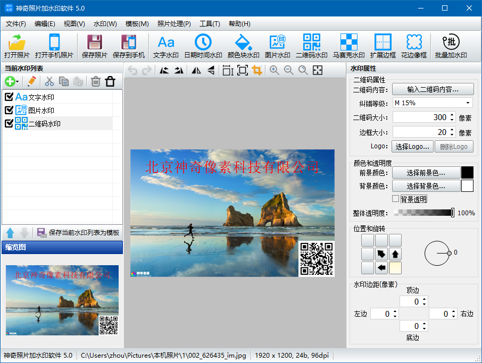
Task: Click the 边框大小 spinner arrows
Action: click(452, 132)
